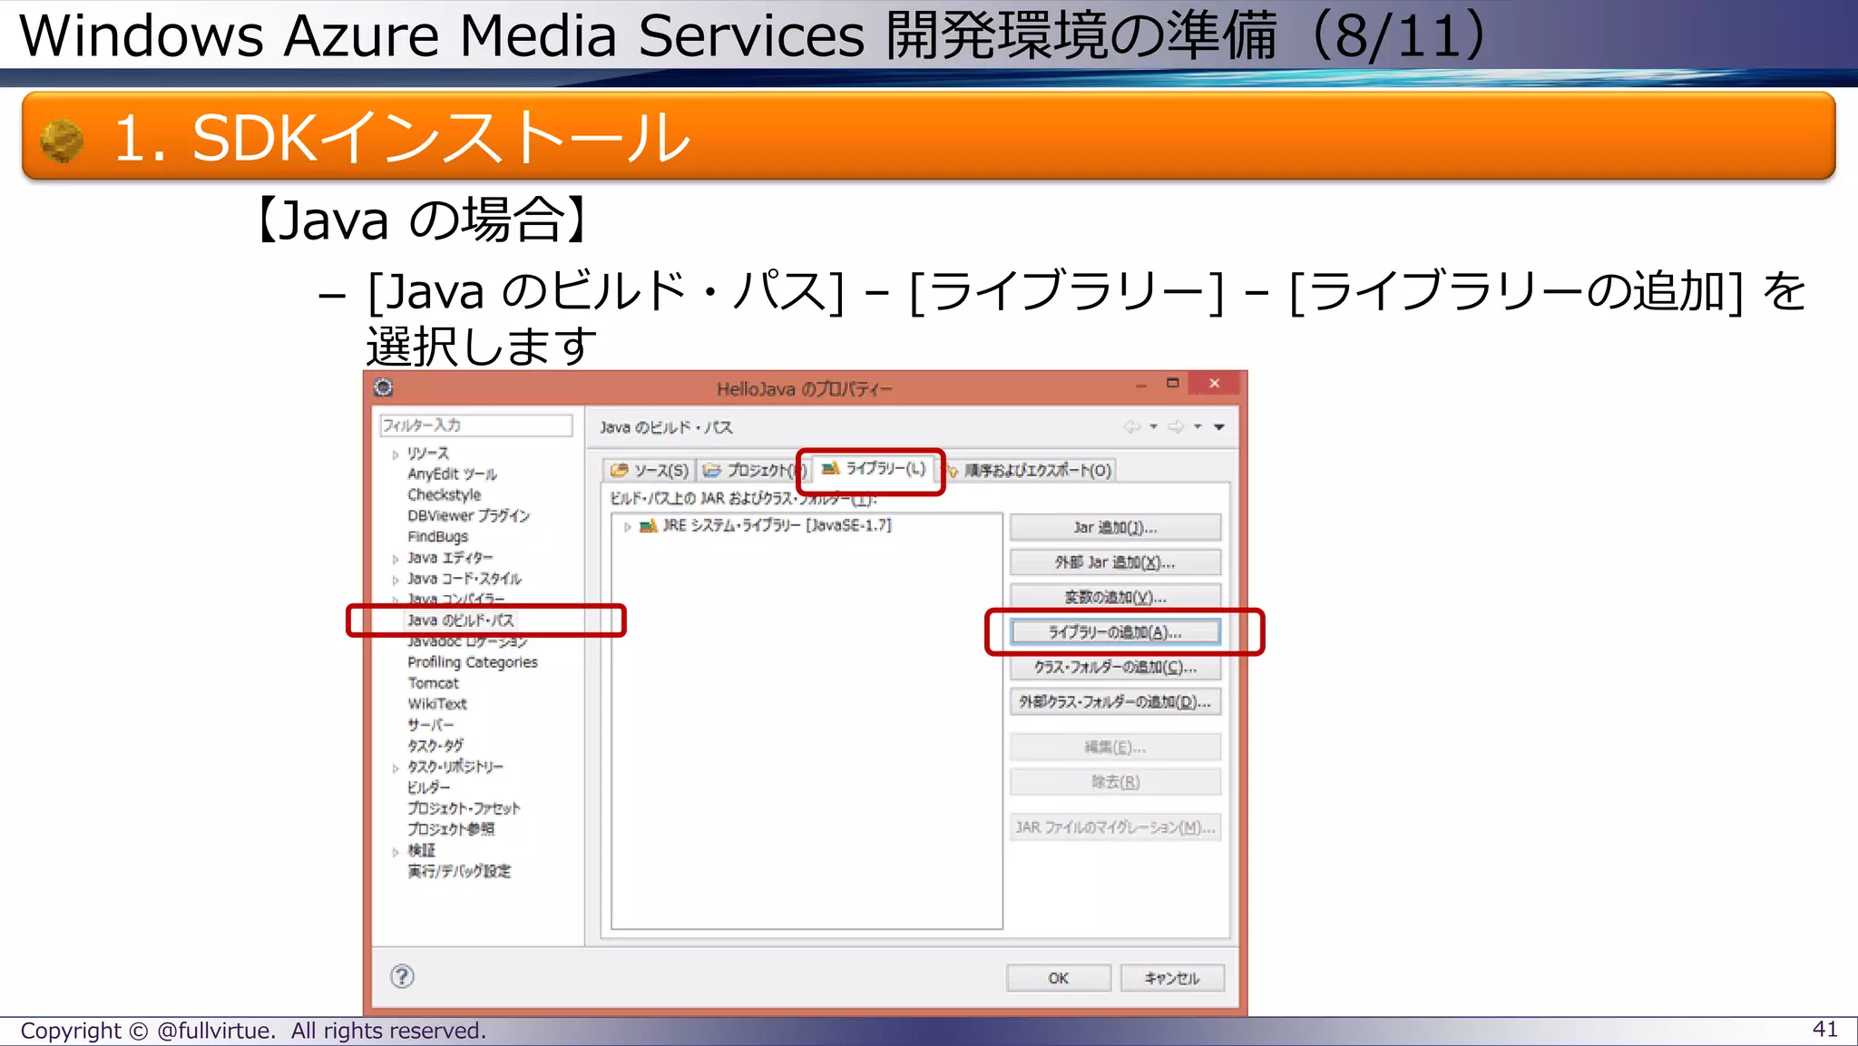Select Javadoc ロケーション in the tree
The width and height of the screenshot is (1858, 1046).
click(x=467, y=641)
